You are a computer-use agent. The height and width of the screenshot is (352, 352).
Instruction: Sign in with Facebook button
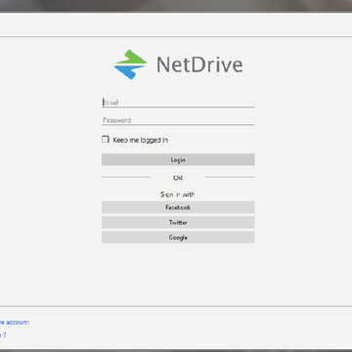(x=178, y=207)
